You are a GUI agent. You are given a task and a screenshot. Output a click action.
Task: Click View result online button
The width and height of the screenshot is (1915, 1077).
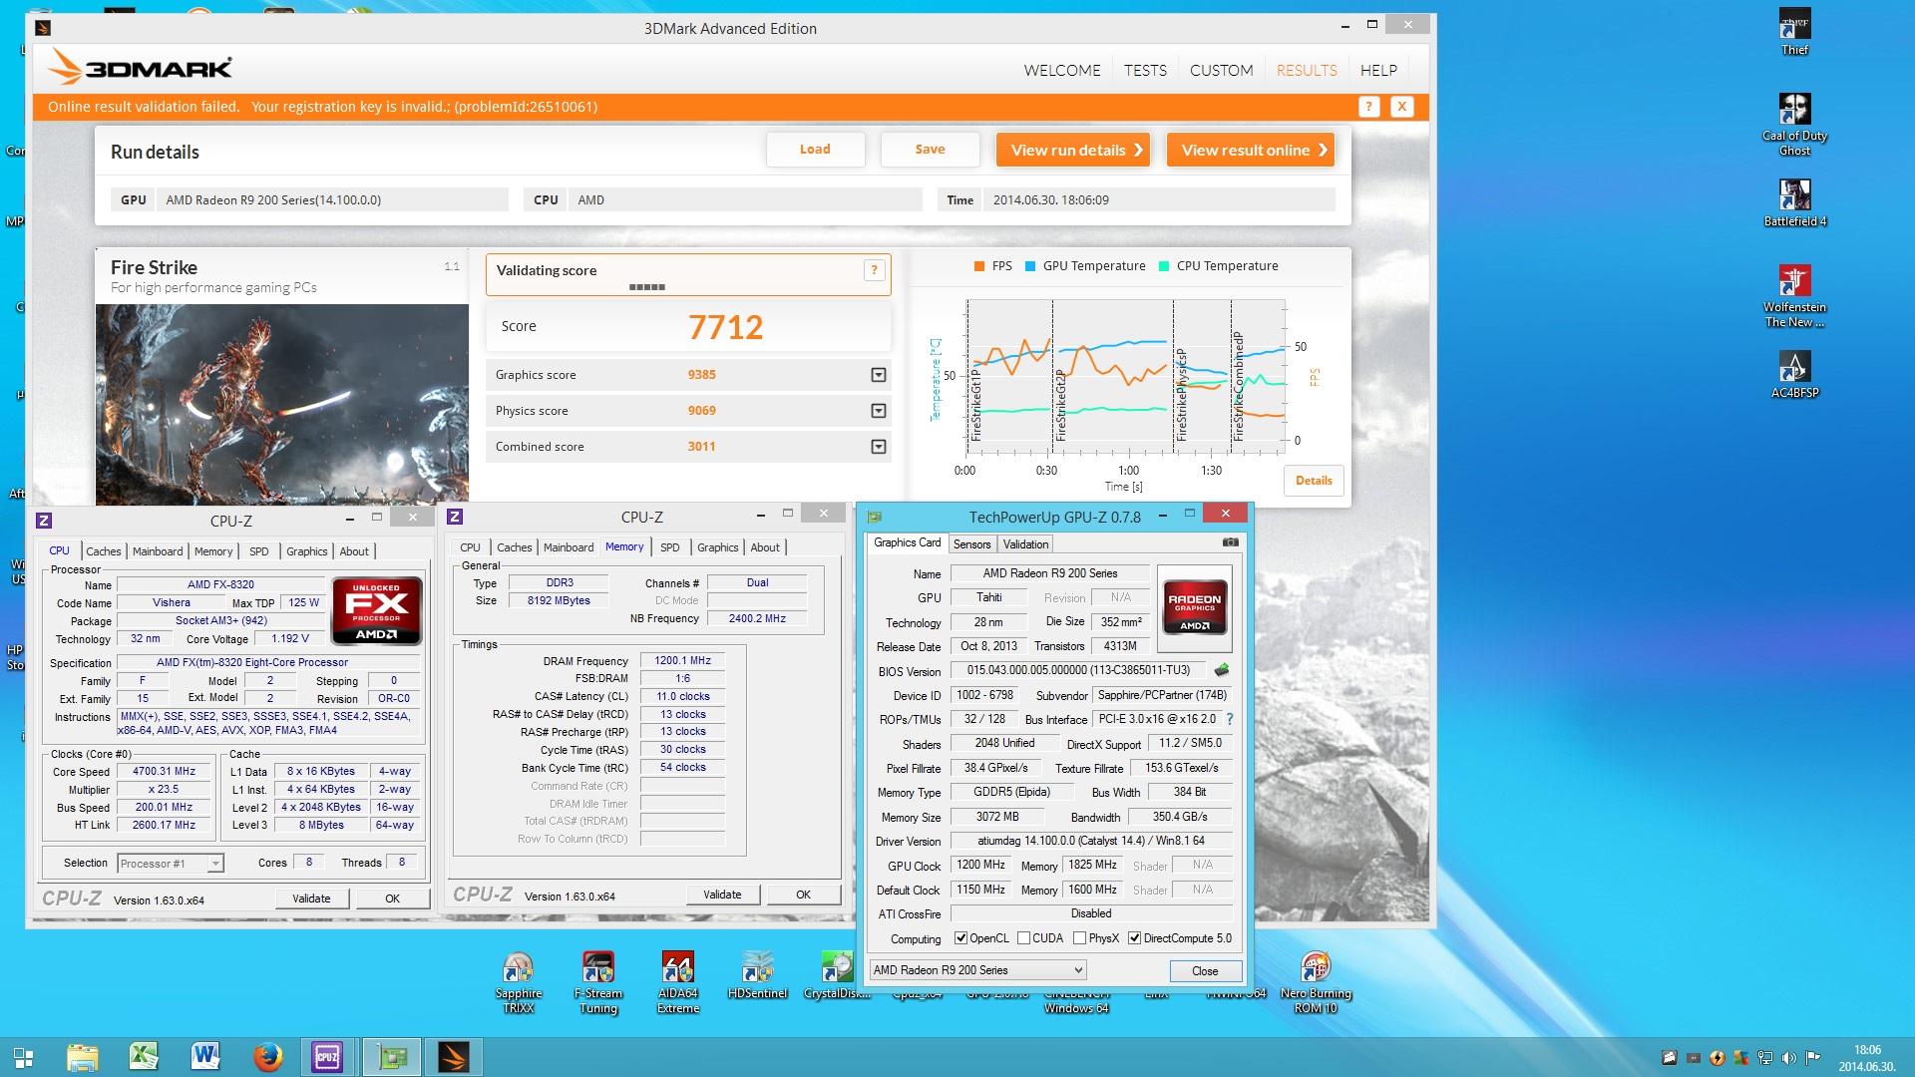click(x=1250, y=150)
